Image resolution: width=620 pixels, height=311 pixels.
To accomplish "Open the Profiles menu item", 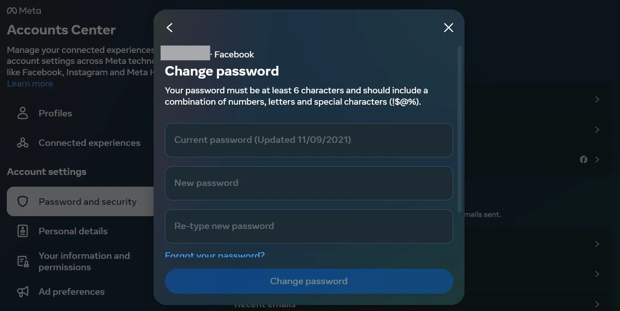I will coord(55,113).
